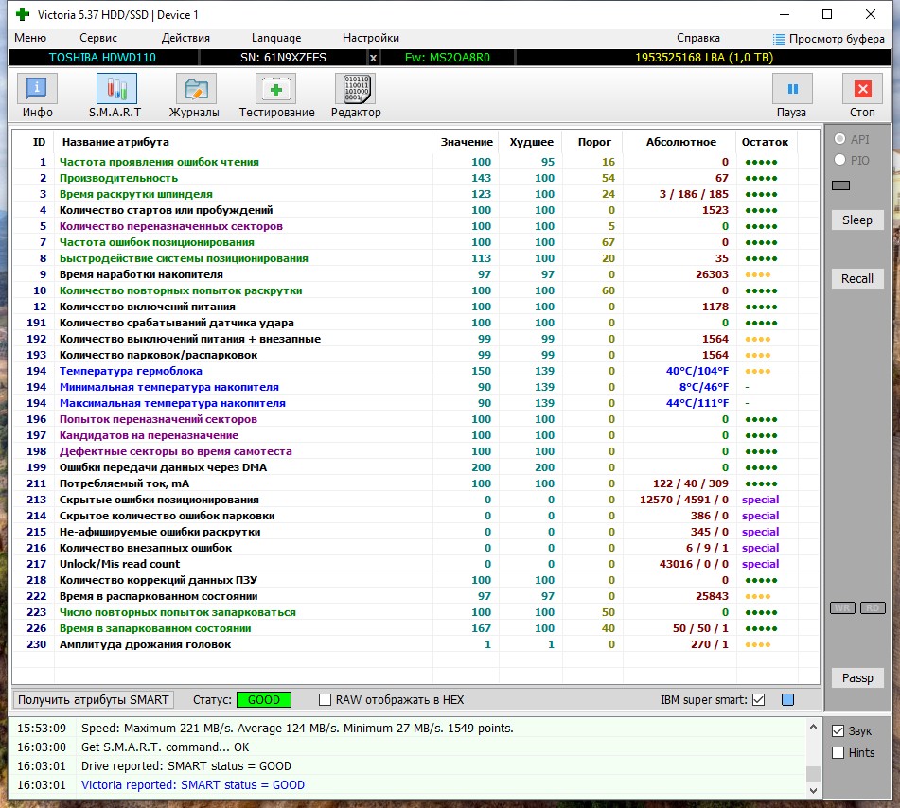
Task: Click TOSHIBA HDWD110 model label
Action: [x=102, y=58]
